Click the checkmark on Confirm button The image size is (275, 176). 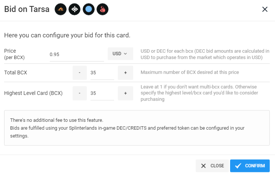click(x=238, y=166)
